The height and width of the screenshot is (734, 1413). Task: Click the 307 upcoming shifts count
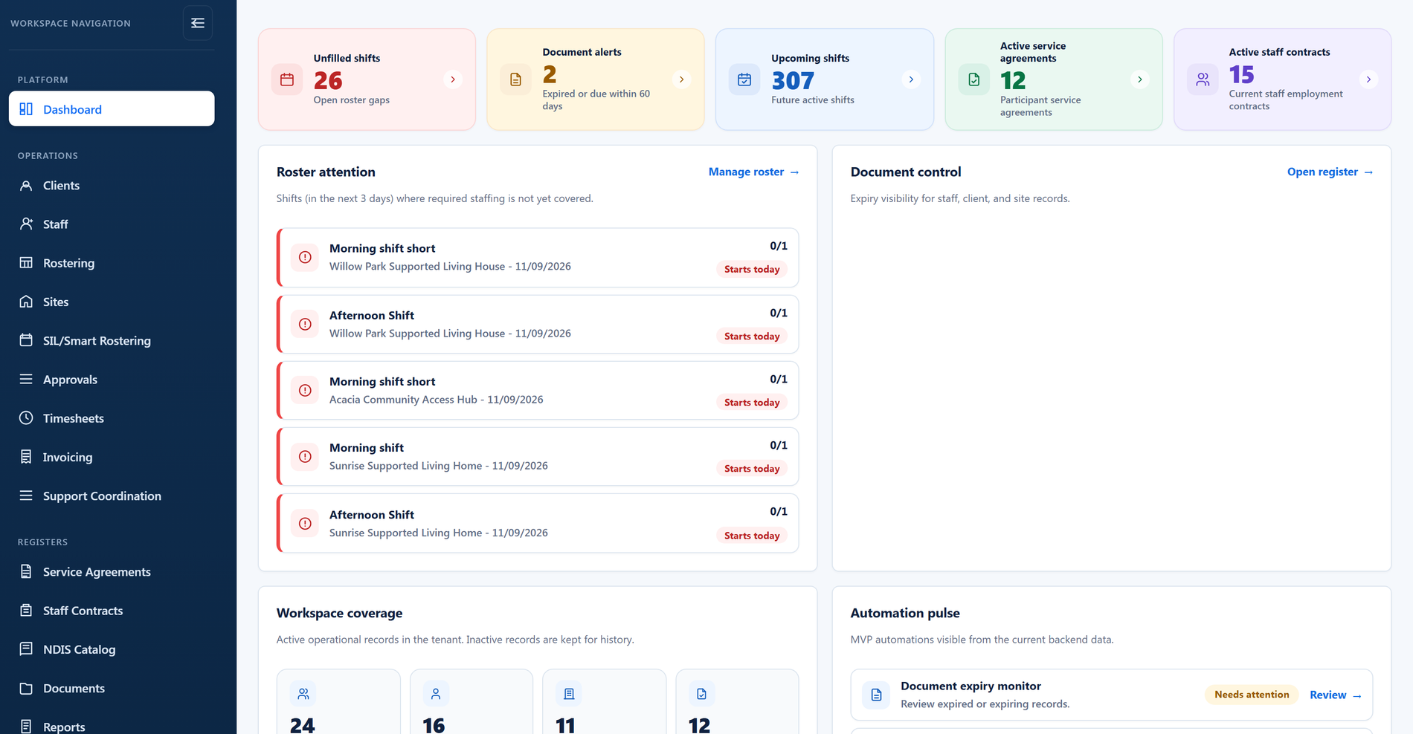[x=793, y=80]
